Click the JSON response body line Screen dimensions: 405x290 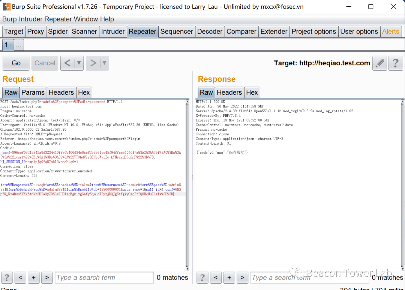[x=222, y=153]
